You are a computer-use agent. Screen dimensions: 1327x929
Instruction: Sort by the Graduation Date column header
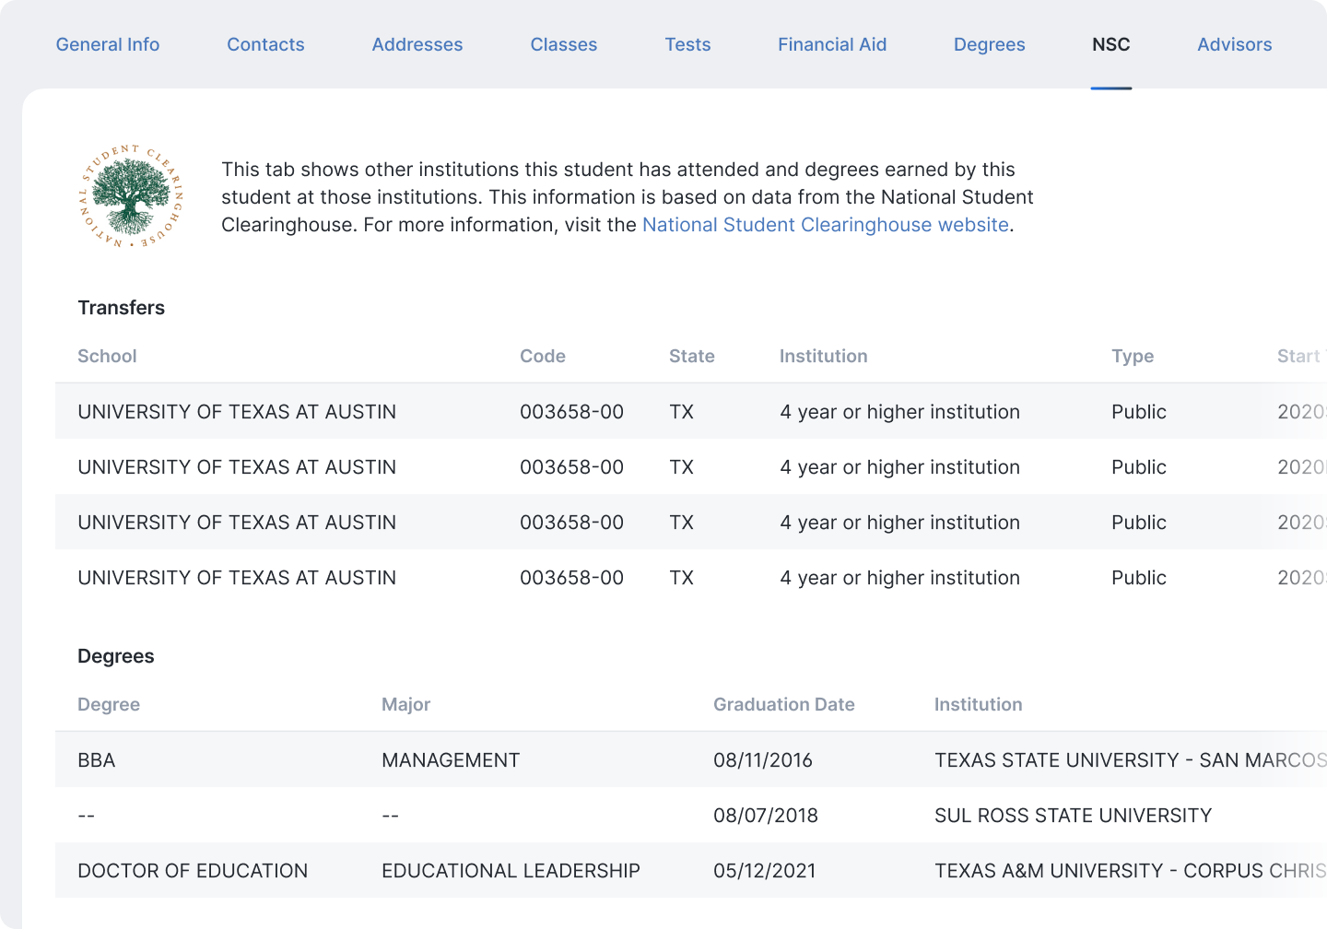[783, 704]
